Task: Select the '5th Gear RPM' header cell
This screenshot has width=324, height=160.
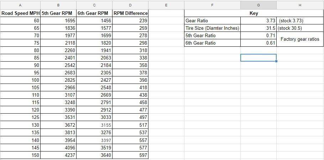Action: point(58,13)
